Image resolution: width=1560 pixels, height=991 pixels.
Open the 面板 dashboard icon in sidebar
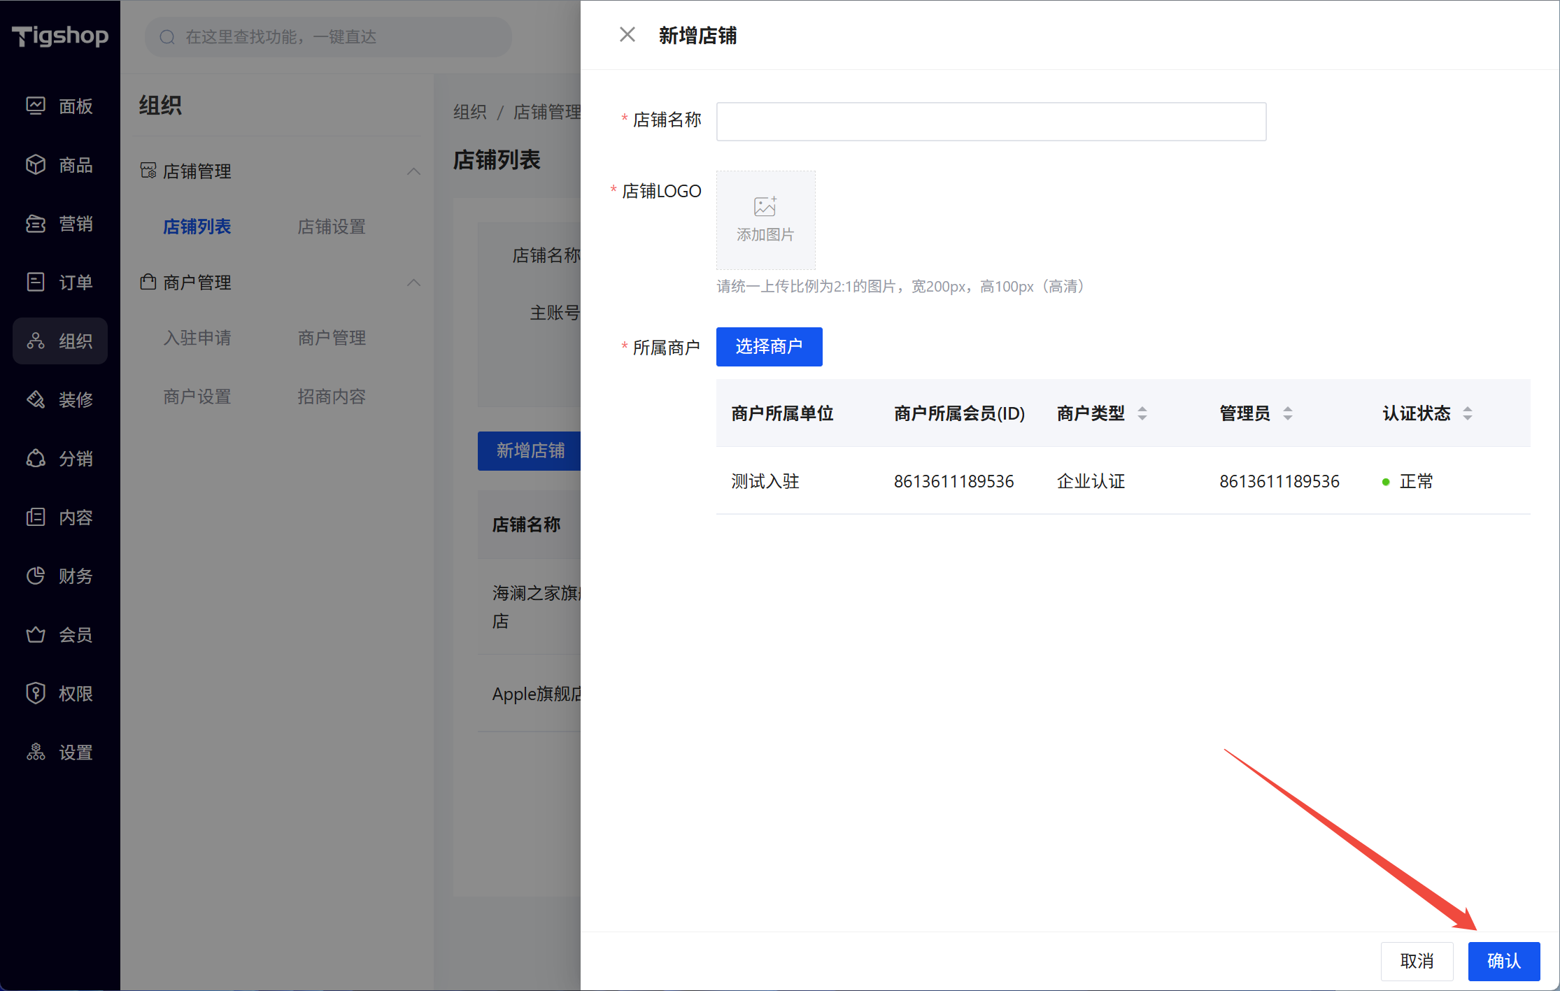pos(36,106)
